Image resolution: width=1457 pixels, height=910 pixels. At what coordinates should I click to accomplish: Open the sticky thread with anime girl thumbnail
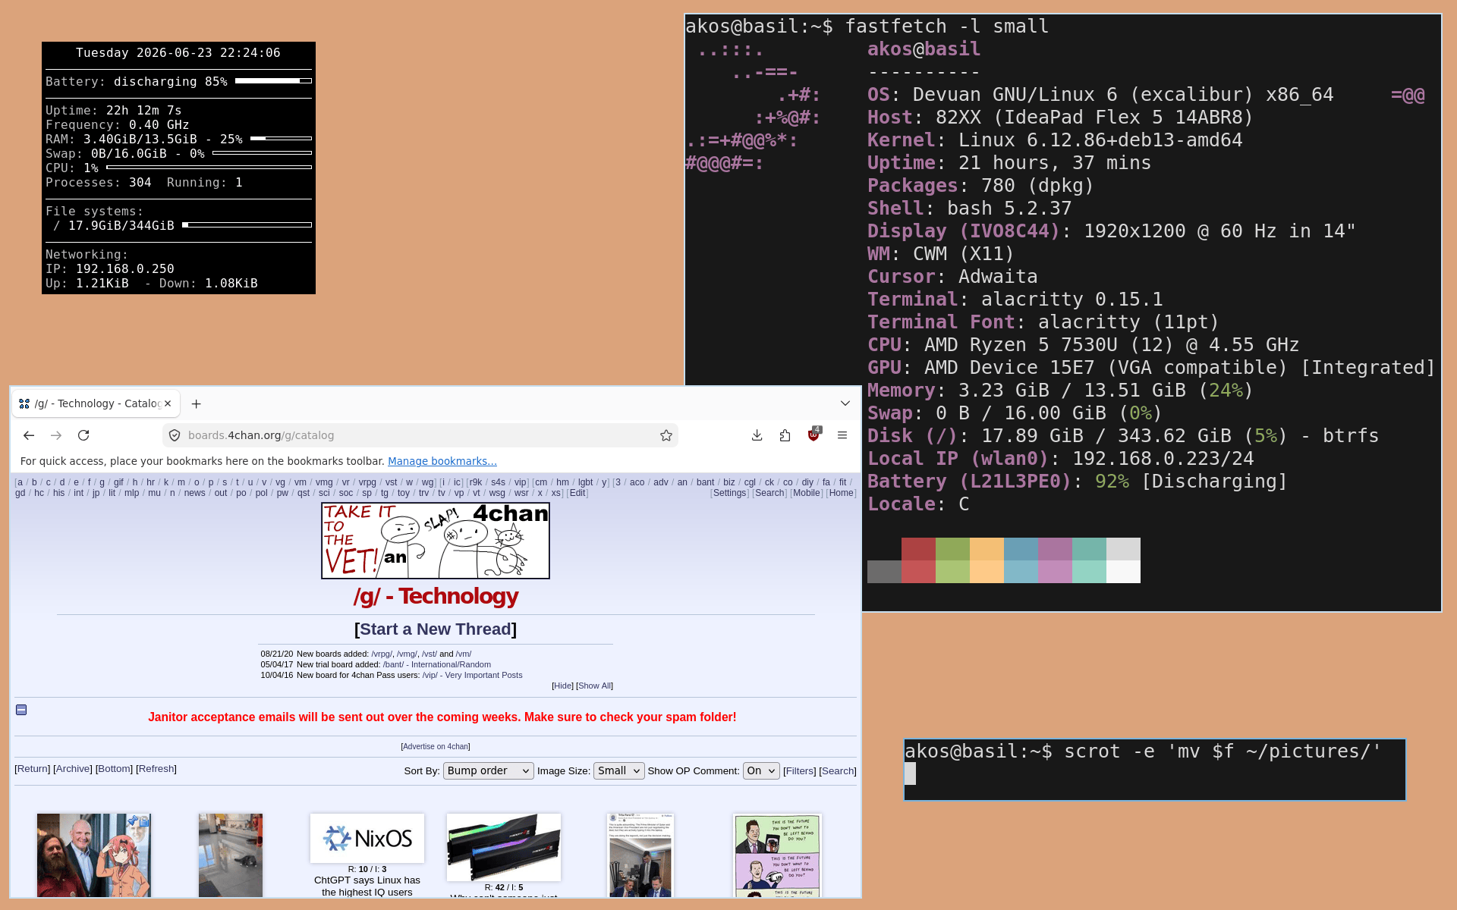[x=94, y=855]
